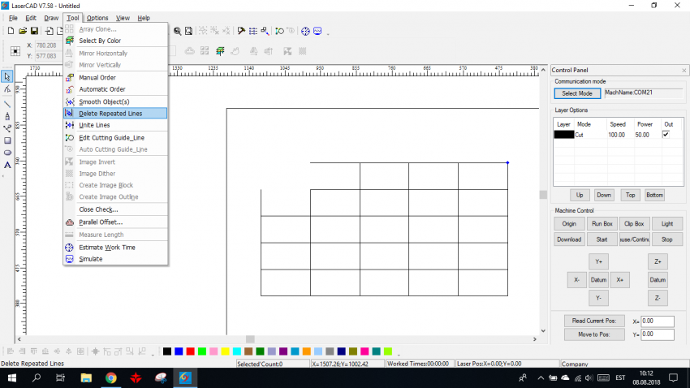Click the Estimate Work Time toolbar icon
This screenshot has height=388, width=690.
[x=305, y=31]
